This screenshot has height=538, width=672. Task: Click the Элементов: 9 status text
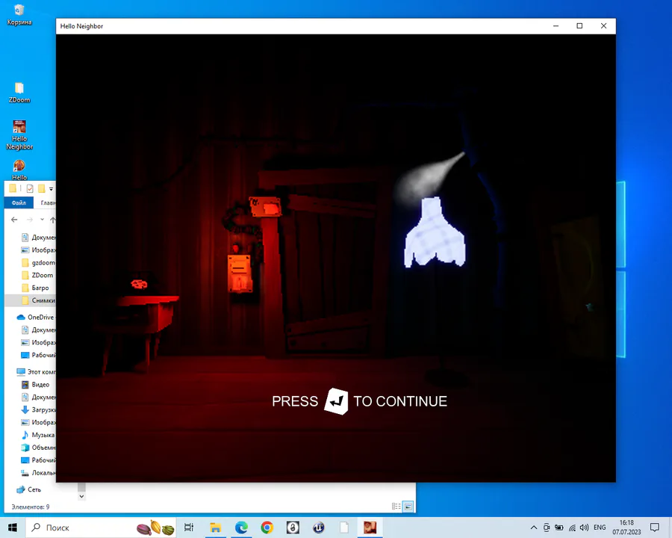tap(31, 507)
